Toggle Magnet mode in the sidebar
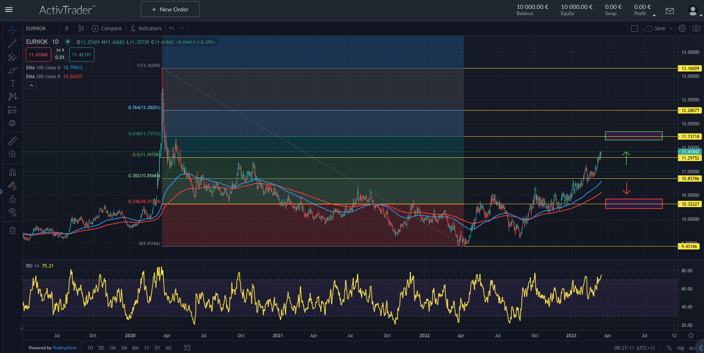This screenshot has height=353, width=704. click(13, 172)
